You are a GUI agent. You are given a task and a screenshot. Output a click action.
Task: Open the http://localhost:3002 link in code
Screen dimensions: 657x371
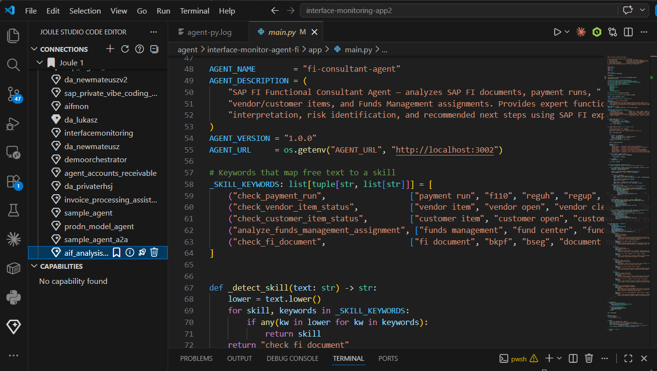[x=445, y=150]
